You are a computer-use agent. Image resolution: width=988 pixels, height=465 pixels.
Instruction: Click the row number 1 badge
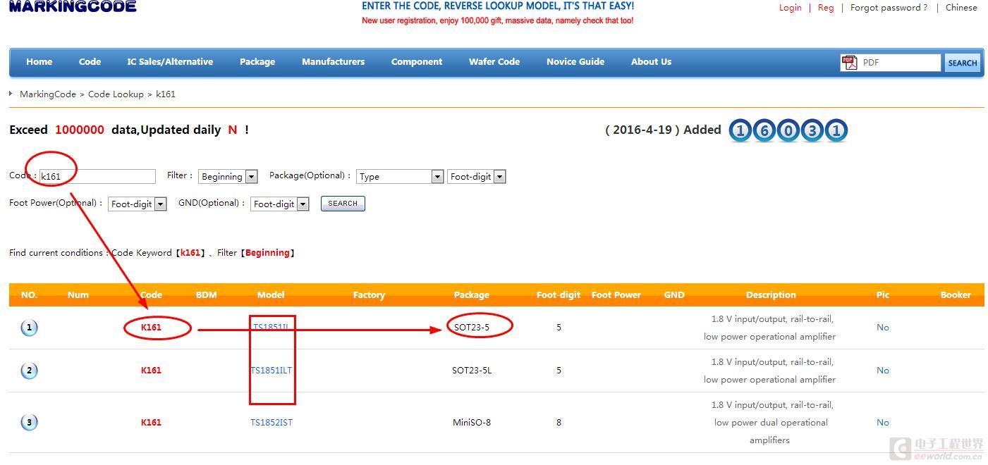pos(29,328)
